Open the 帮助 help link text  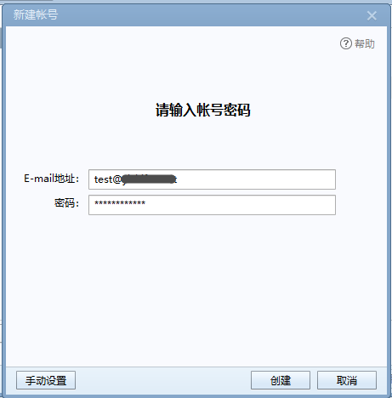[365, 44]
